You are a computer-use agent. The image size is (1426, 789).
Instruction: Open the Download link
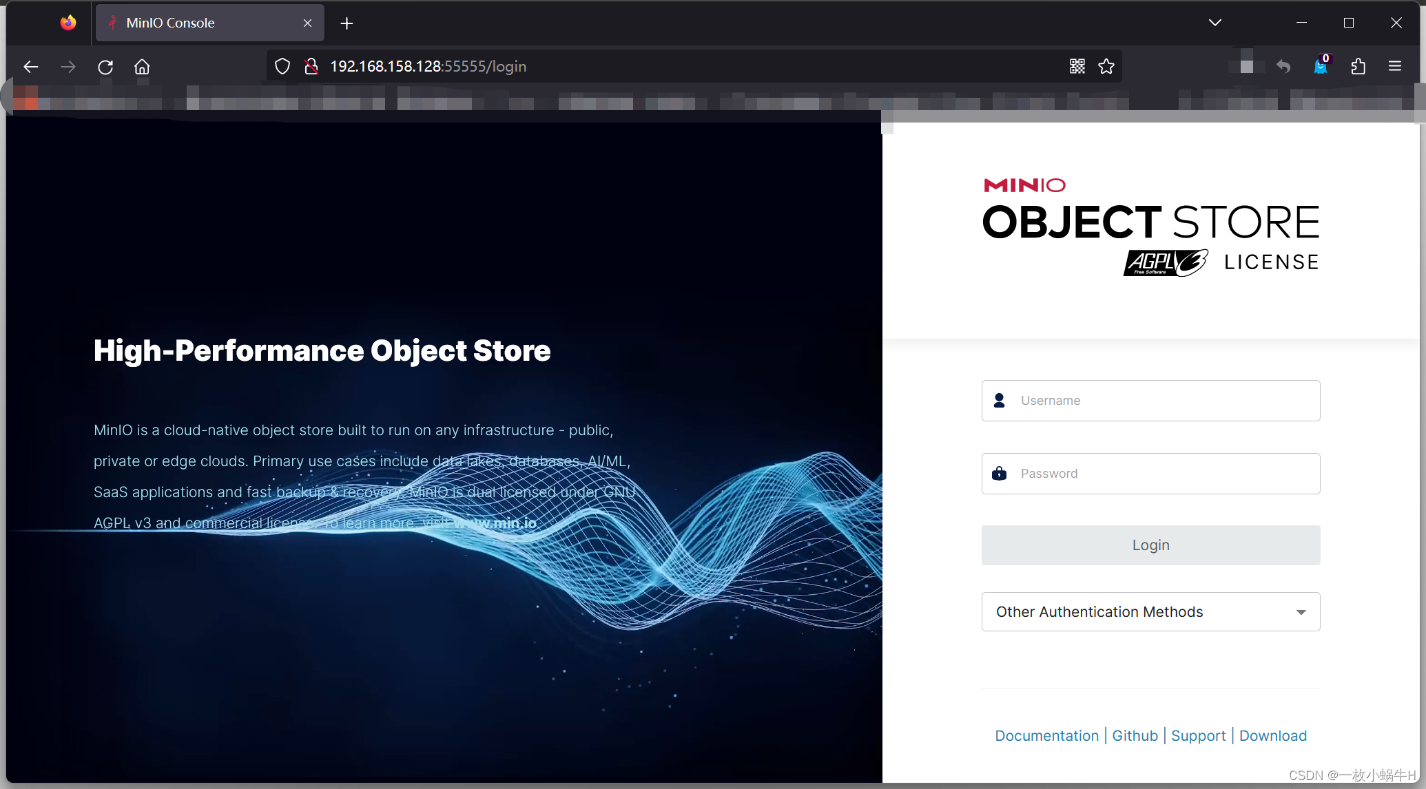pos(1272,735)
